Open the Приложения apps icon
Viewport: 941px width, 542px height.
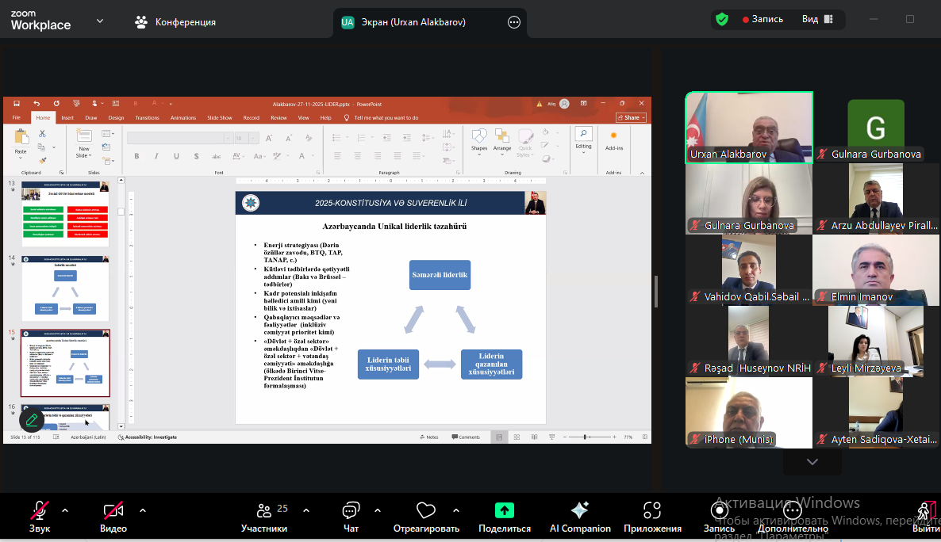pos(652,511)
